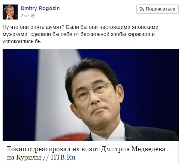Click the word "японскими" in the post
Image resolution: width=181 pixels, height=164 pixels.
pos(145,27)
